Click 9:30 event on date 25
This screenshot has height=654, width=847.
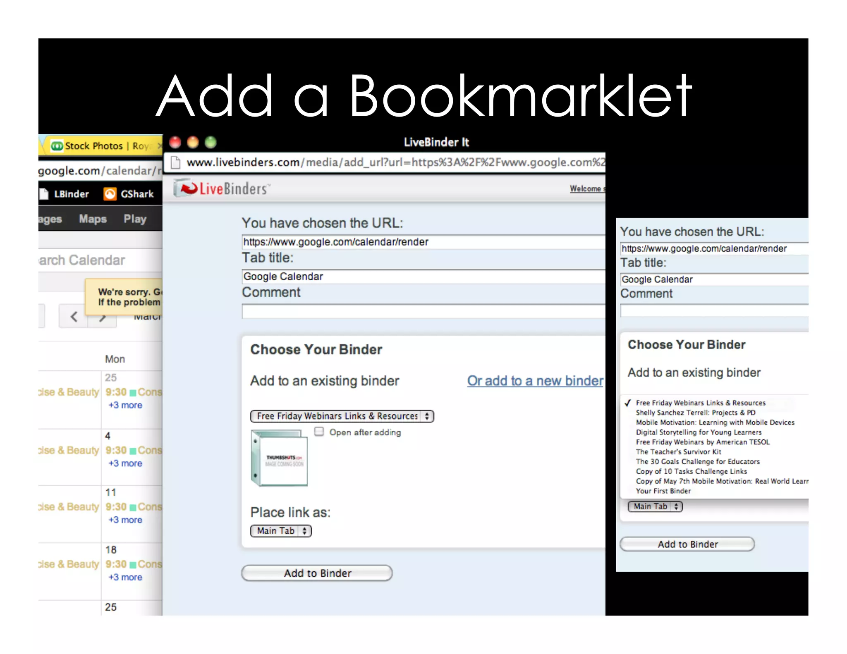pyautogui.click(x=133, y=392)
